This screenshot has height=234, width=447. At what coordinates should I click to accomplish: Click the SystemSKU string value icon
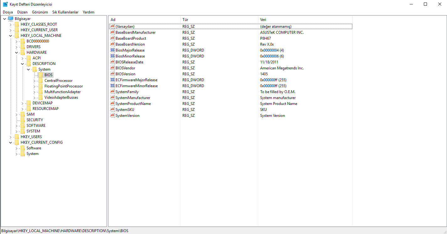click(x=113, y=110)
